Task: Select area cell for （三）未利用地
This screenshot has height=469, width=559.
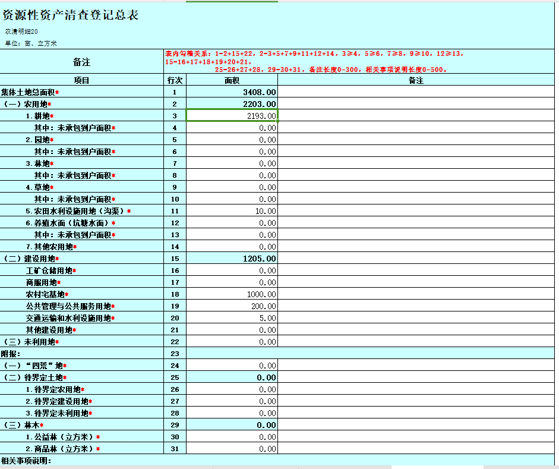Action: tap(232, 342)
